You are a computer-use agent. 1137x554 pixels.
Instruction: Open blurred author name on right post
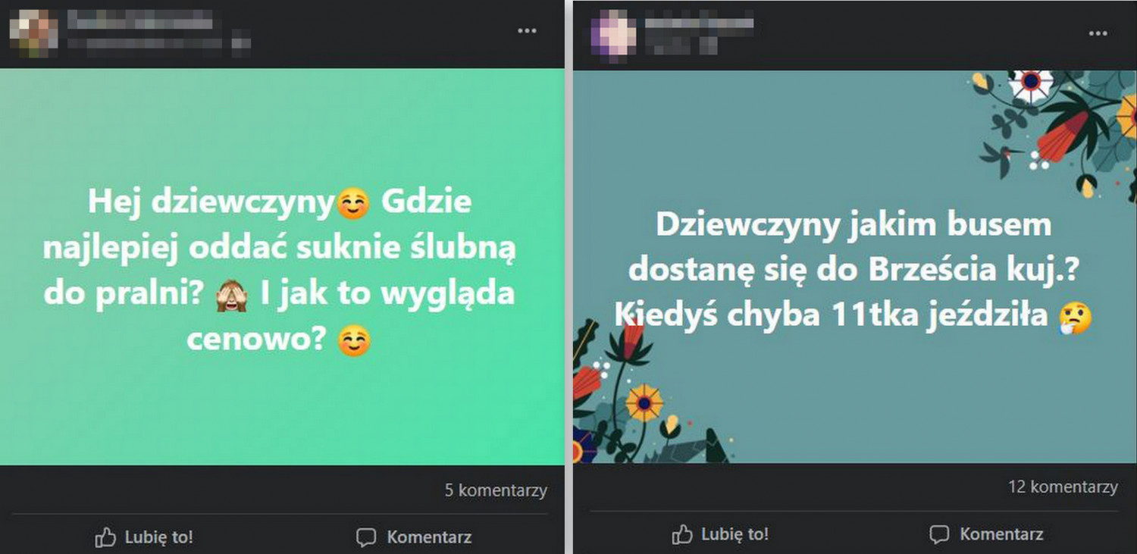coord(699,23)
